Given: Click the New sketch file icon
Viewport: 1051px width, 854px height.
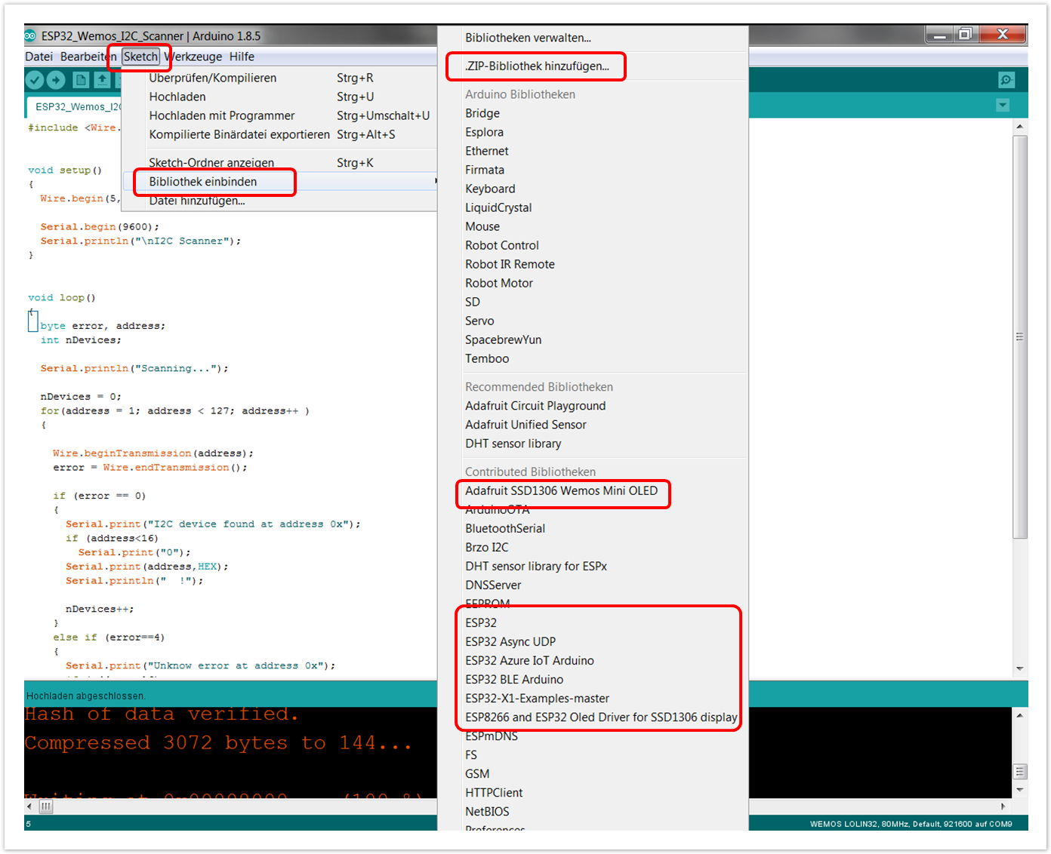Looking at the screenshot, I should pos(81,80).
